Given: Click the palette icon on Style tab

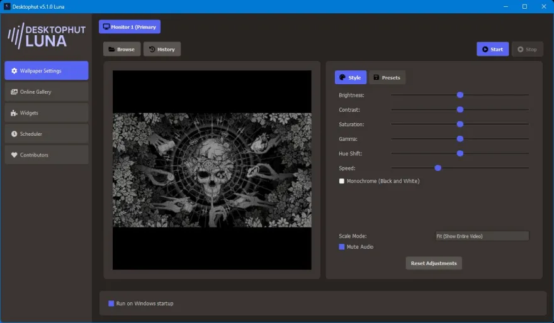Looking at the screenshot, I should click(x=342, y=77).
